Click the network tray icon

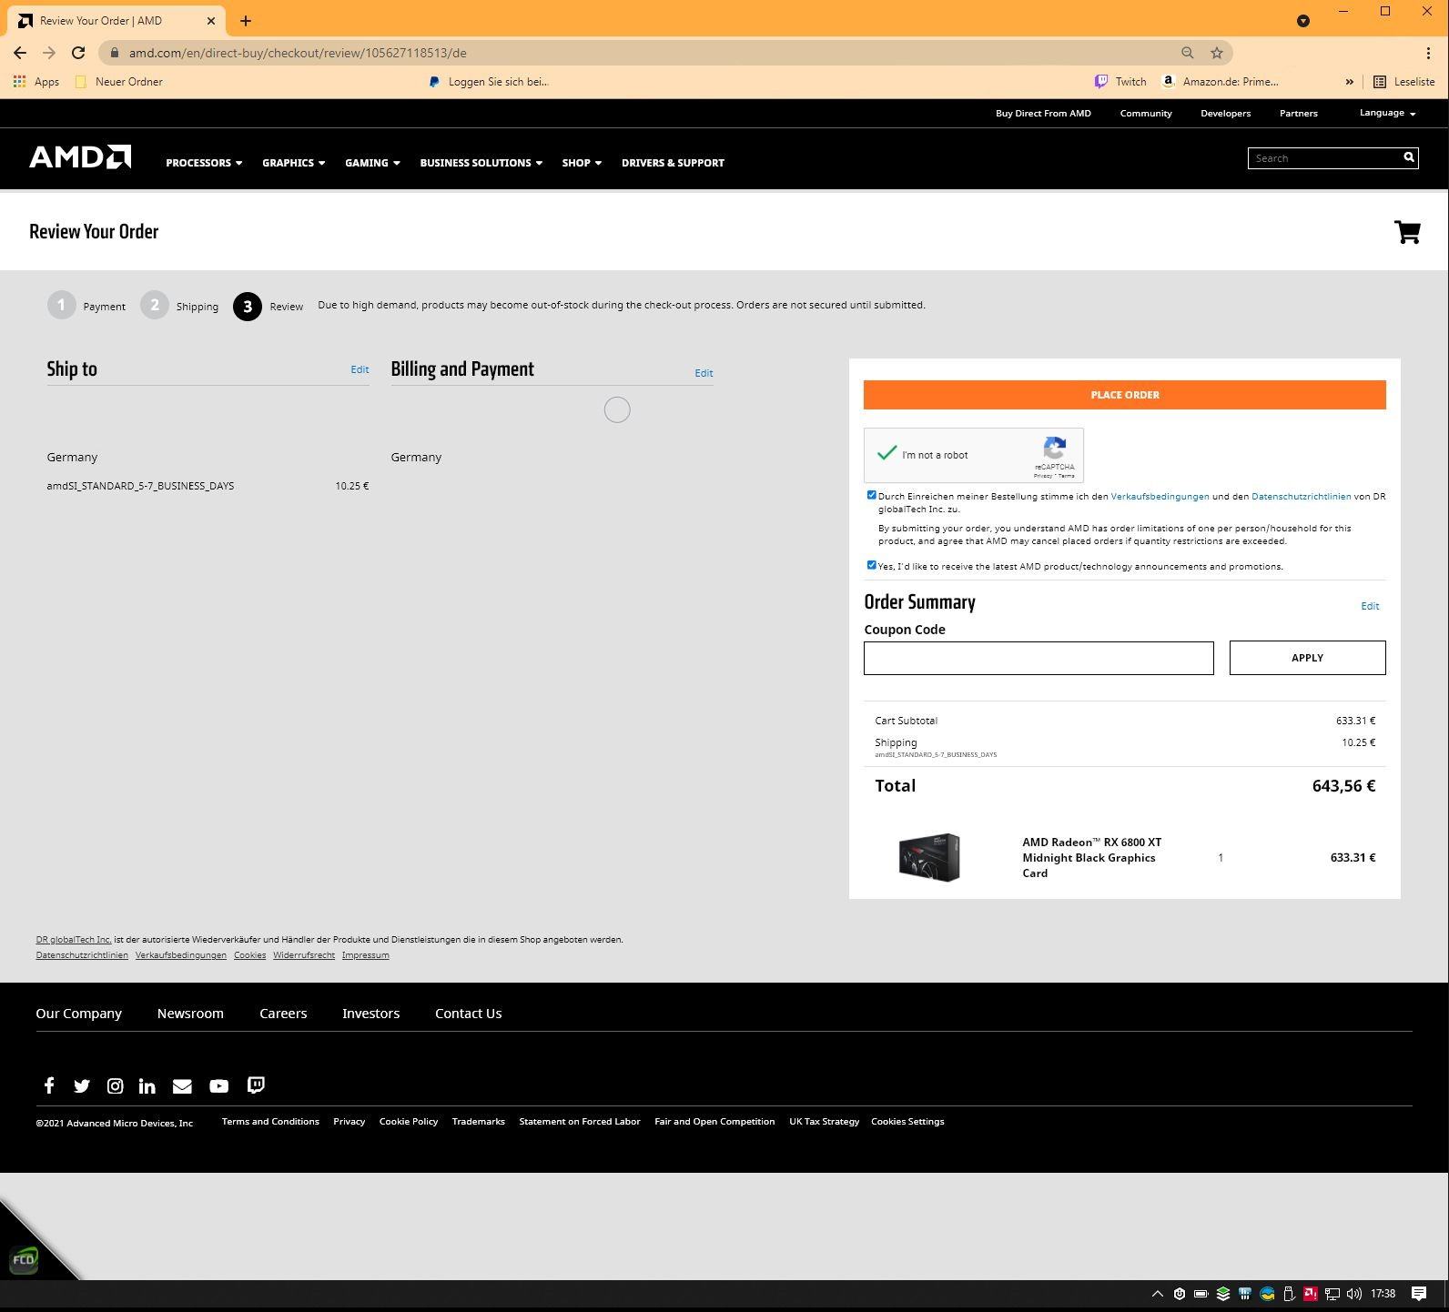pos(1332,1294)
